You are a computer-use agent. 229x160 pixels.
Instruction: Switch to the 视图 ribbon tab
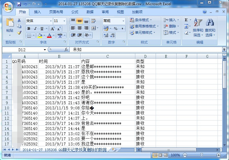coord(120,12)
